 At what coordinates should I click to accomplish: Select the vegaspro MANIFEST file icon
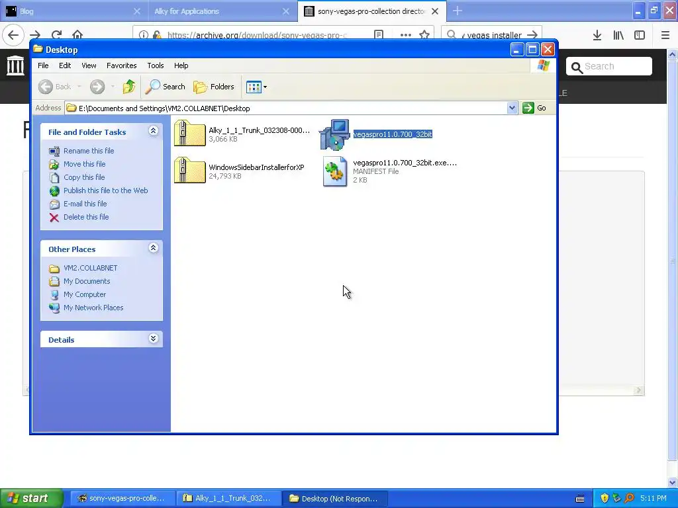[334, 171]
